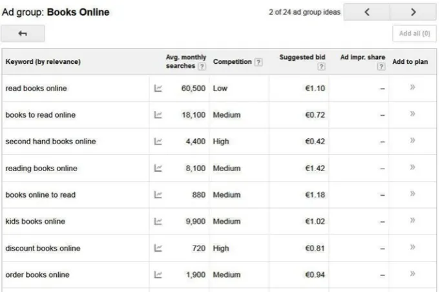Show trend chart for order books online

(158, 275)
